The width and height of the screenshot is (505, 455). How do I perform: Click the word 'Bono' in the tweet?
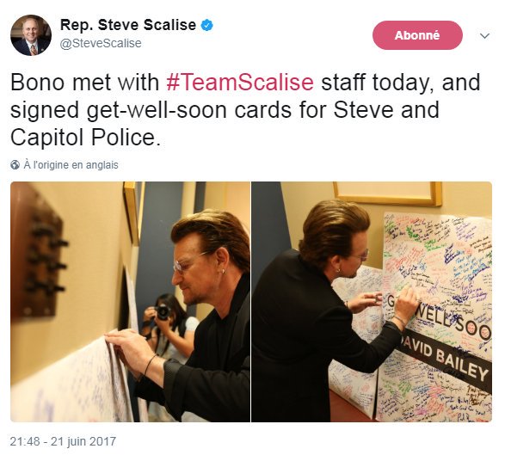coord(38,82)
